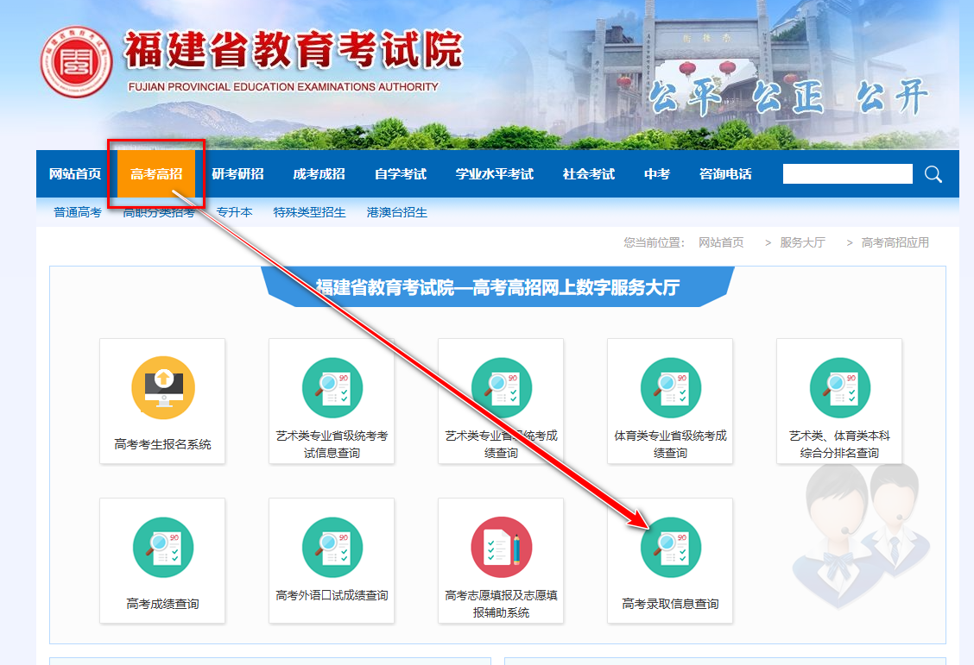Click the 高考成绩查询 icon

point(163,547)
